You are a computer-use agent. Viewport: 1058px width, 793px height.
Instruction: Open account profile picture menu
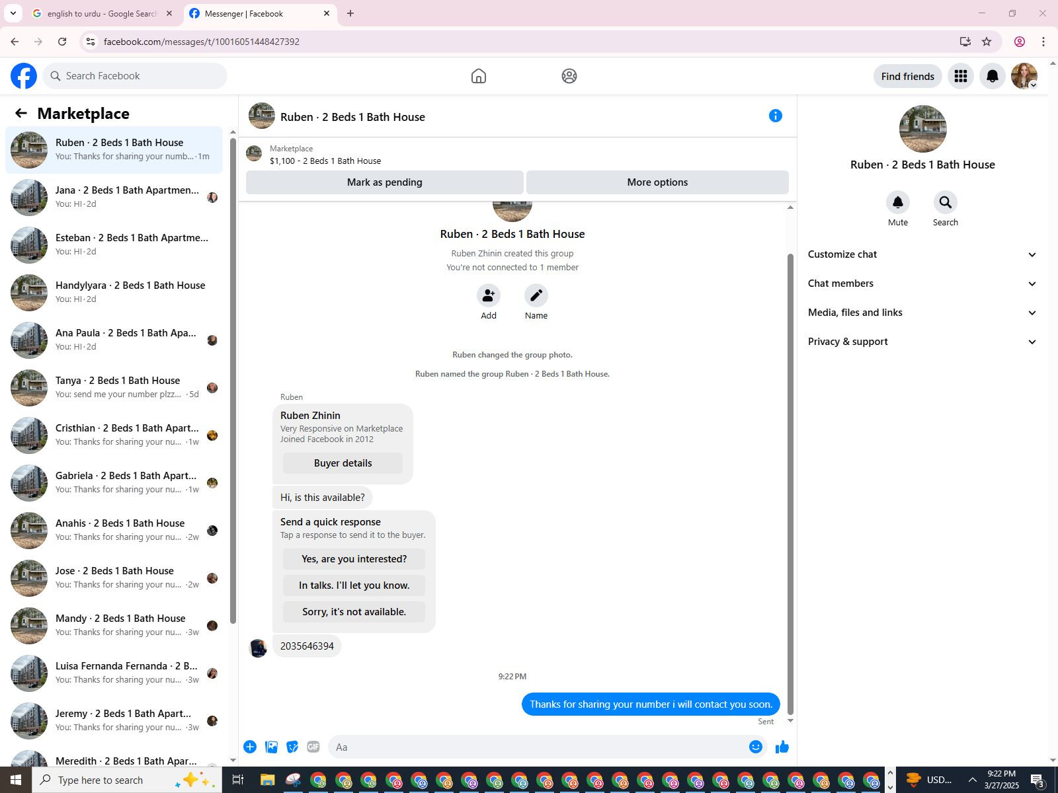[x=1024, y=76]
